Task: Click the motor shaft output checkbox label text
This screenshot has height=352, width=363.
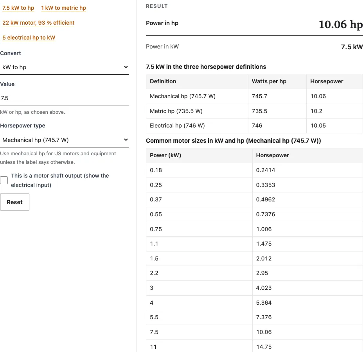Action: (x=60, y=180)
